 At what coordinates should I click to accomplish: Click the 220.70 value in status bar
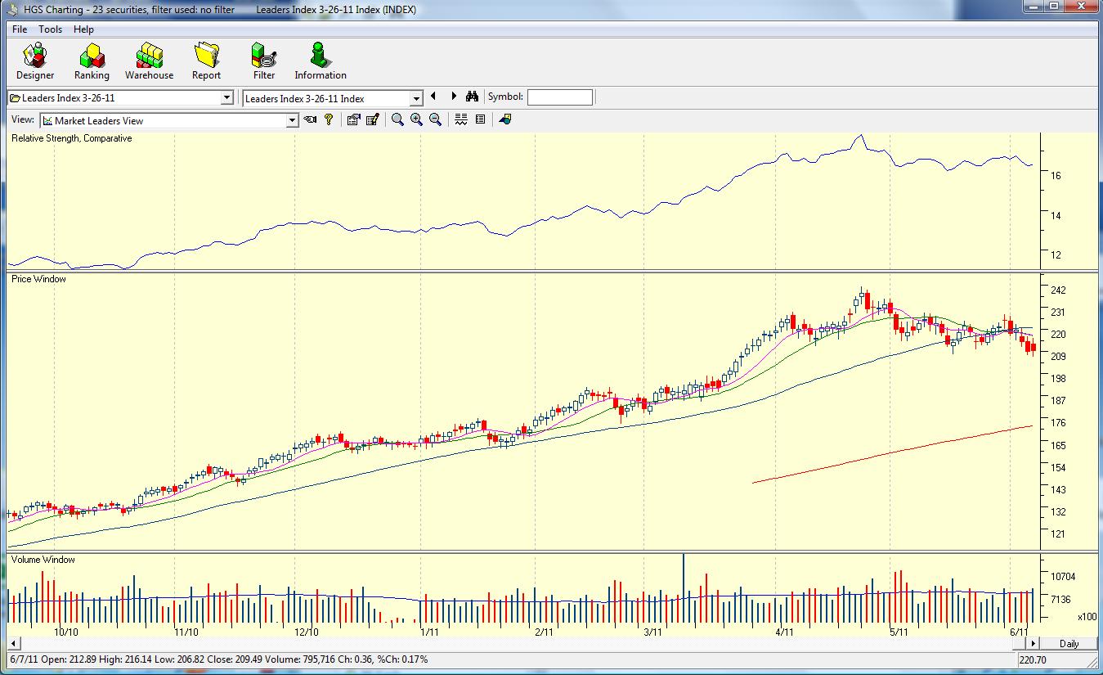[x=1034, y=659]
